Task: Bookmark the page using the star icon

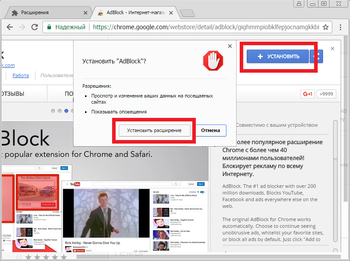Action: [326, 27]
